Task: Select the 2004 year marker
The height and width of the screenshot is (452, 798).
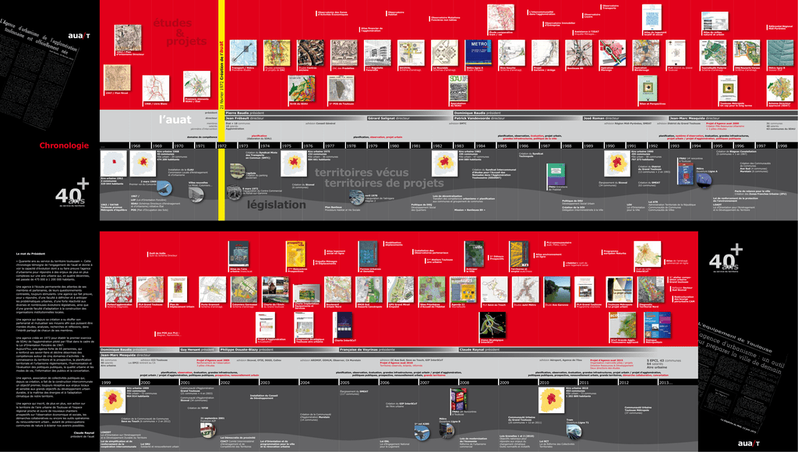Action: (x=305, y=383)
